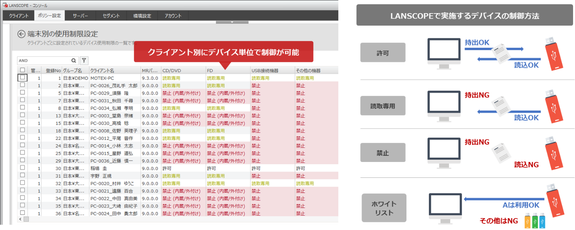Click the grey ホワイトリスト label in control methods panel
575x230 pixels.
click(384, 208)
